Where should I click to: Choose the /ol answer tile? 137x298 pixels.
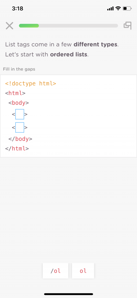click(55, 271)
